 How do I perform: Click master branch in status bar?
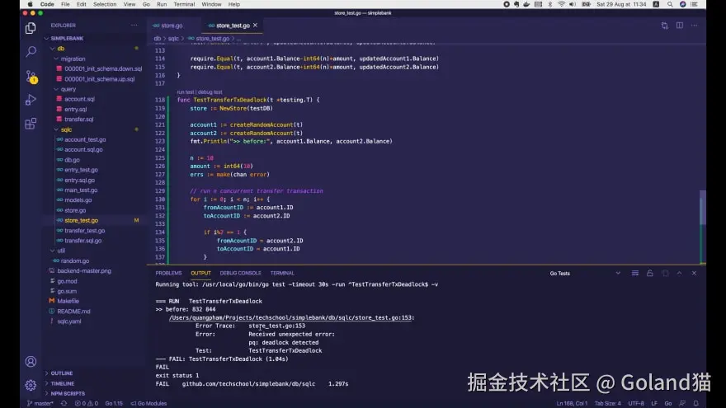40,403
